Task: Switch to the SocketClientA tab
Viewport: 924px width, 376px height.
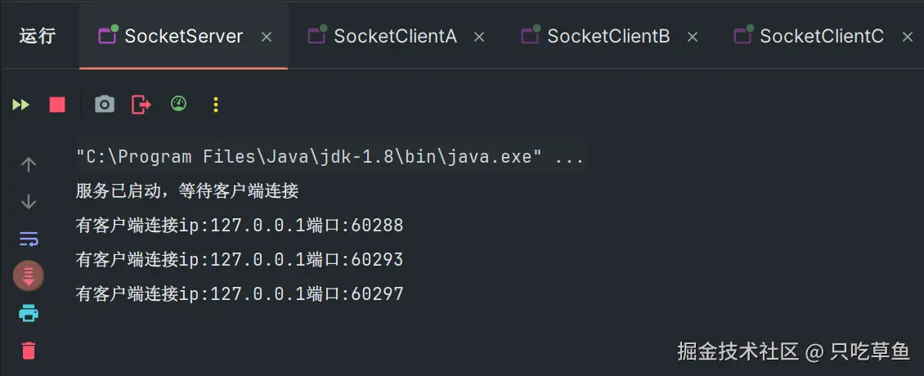Action: pos(395,36)
